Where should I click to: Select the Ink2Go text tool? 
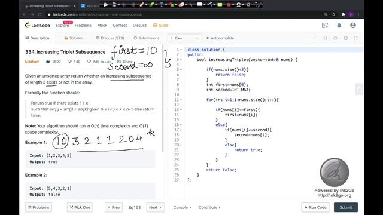pyautogui.click(x=162, y=4)
